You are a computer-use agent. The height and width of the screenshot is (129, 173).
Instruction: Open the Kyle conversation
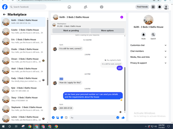coord(23,90)
